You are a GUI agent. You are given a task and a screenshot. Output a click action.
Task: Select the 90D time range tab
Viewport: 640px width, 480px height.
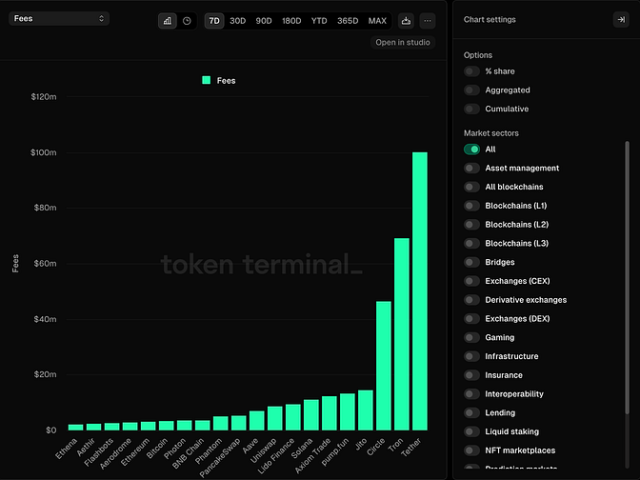click(x=264, y=21)
